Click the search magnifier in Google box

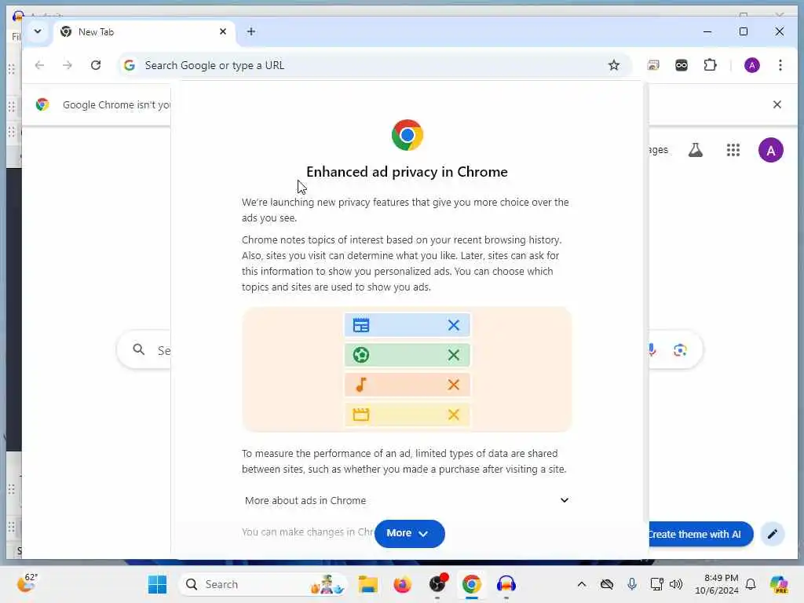point(138,349)
